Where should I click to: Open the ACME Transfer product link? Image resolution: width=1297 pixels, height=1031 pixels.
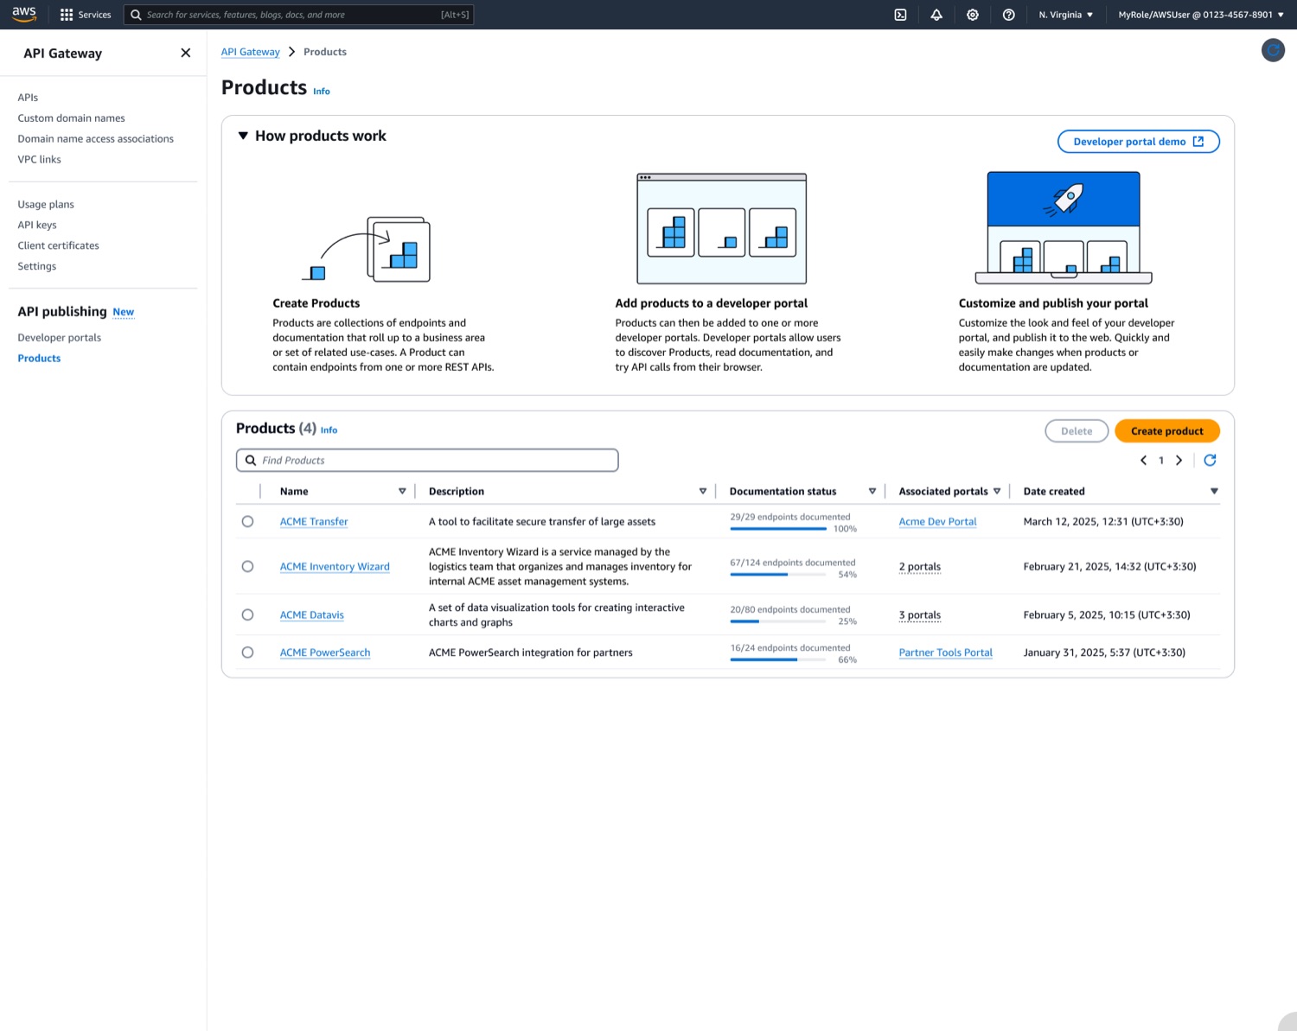point(314,522)
